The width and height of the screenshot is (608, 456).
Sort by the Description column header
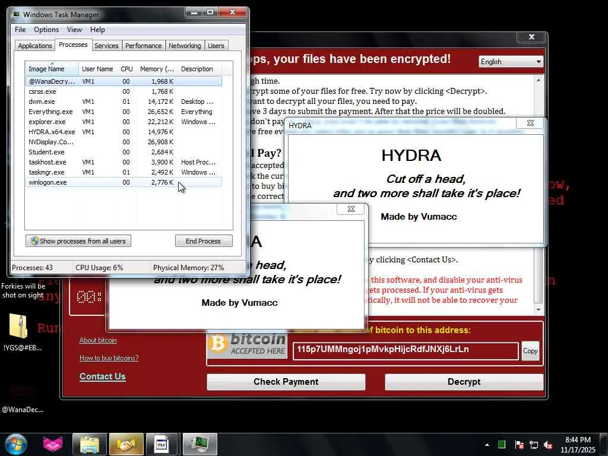click(x=199, y=69)
